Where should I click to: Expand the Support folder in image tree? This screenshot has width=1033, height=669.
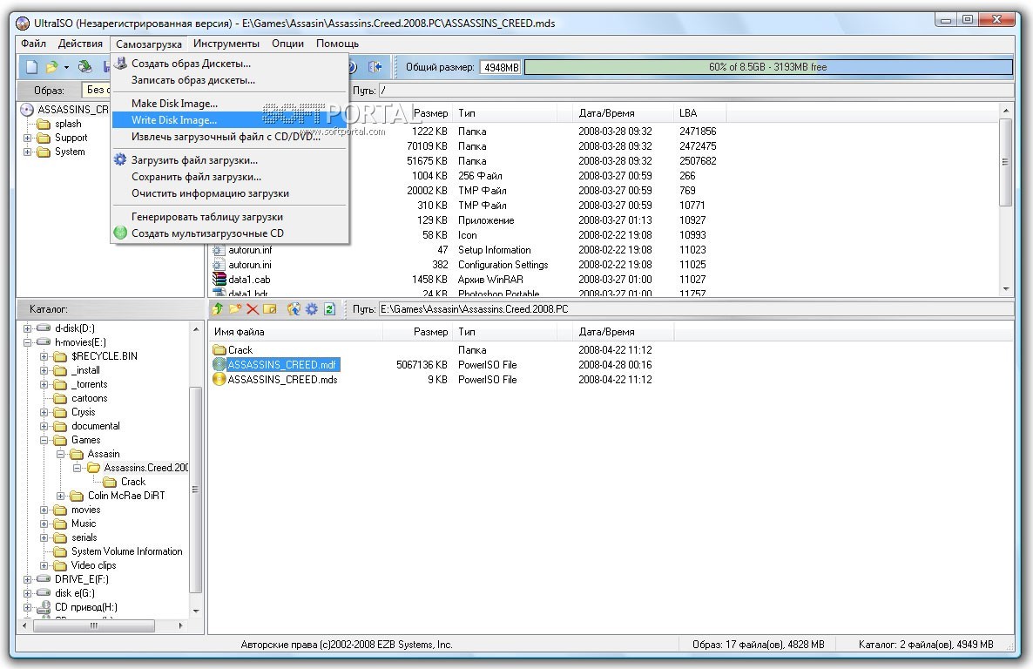(27, 138)
